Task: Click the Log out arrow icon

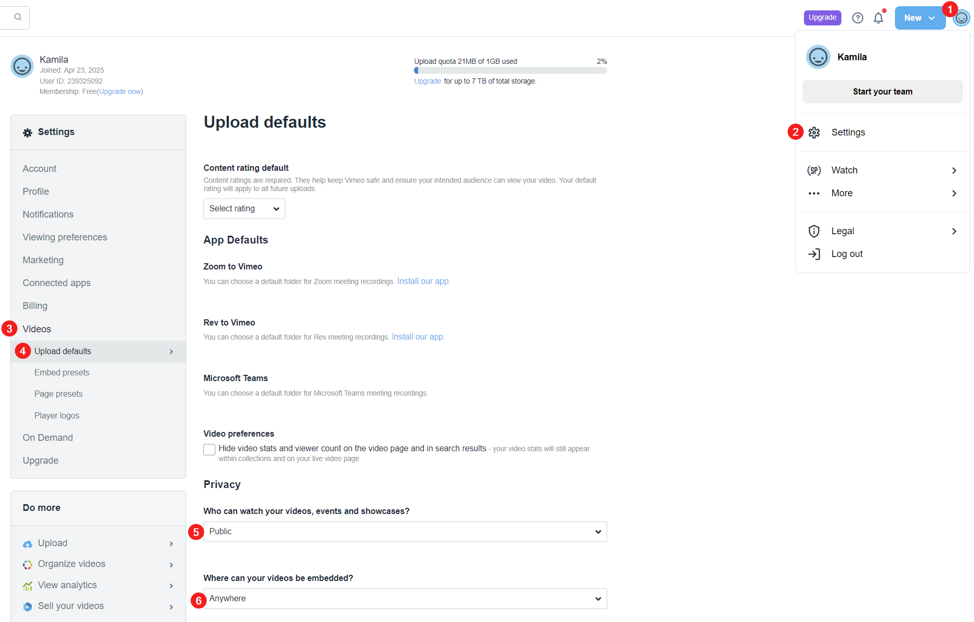Action: click(814, 254)
